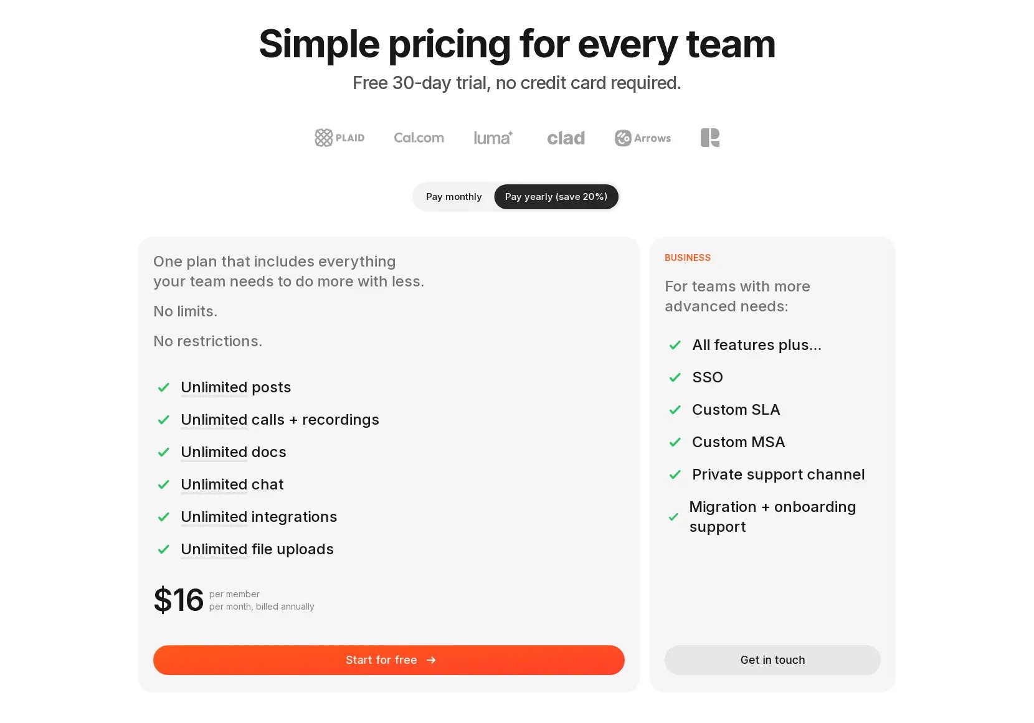Click the luma logo
The width and height of the screenshot is (1034, 723).
pos(493,138)
